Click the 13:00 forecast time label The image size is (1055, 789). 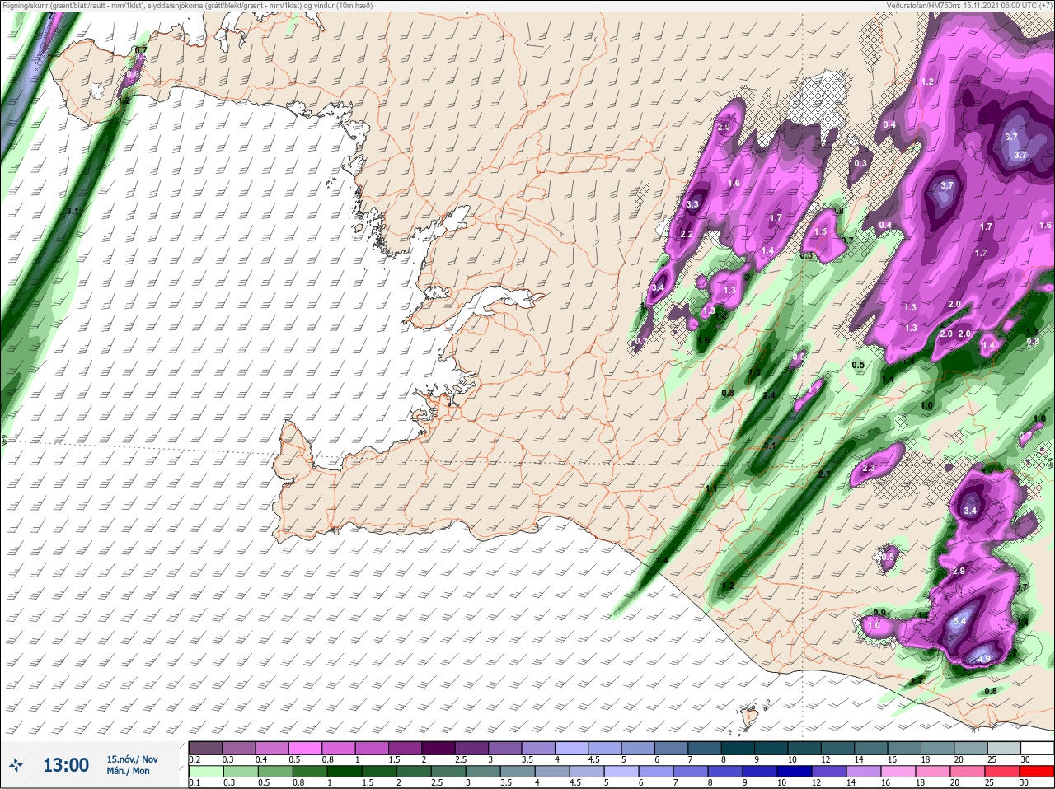pos(66,765)
